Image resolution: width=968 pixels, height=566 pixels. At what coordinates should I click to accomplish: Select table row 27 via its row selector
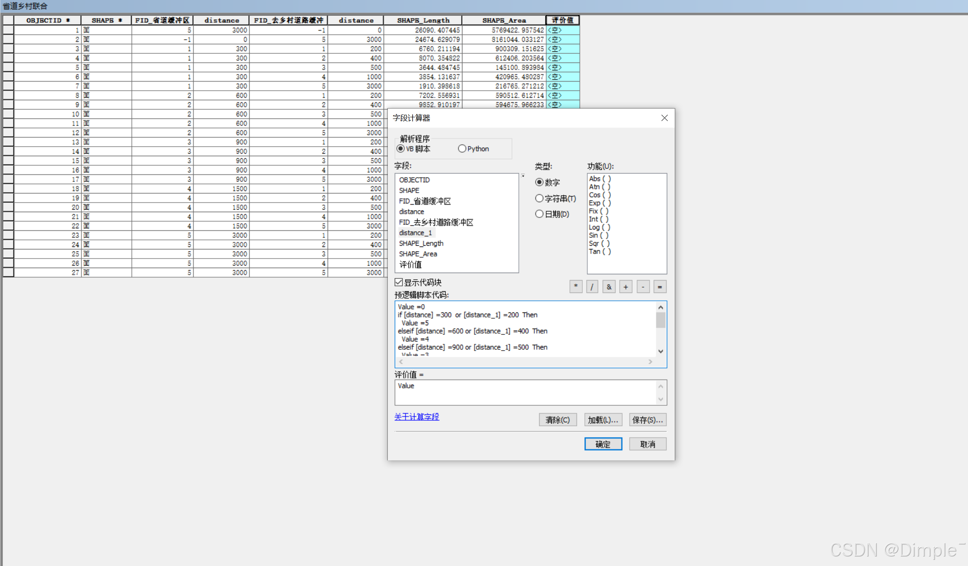[8, 273]
